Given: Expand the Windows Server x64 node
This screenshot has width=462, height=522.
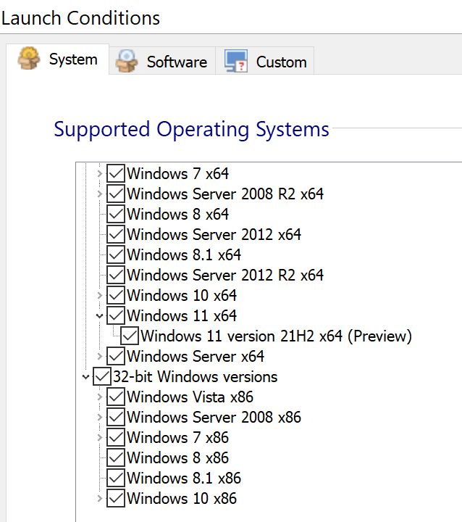Looking at the screenshot, I should 99,356.
